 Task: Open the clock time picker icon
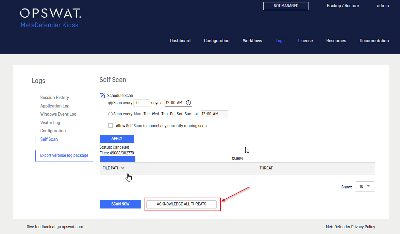(188, 103)
